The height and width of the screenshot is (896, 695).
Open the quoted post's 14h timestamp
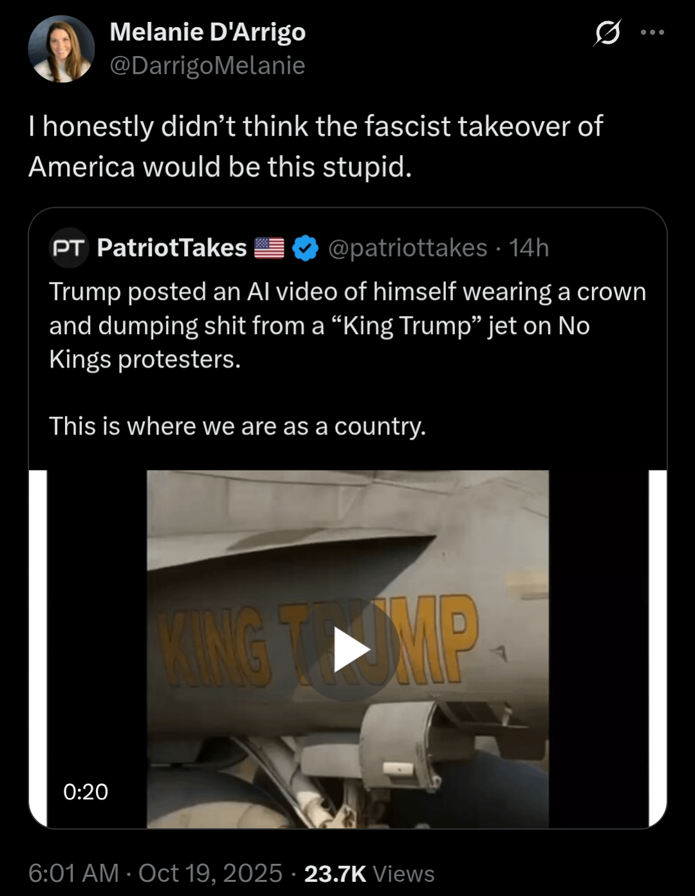[529, 248]
